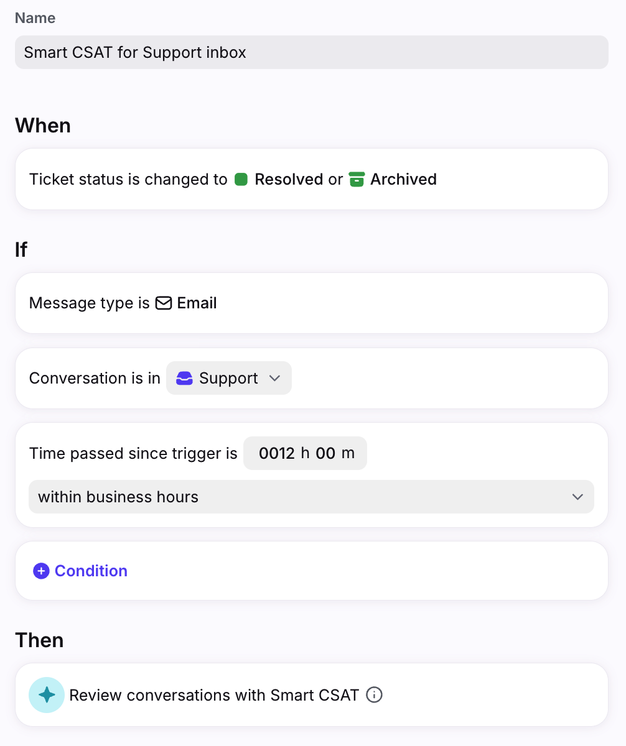Click the purple plus icon beside Condition
The width and height of the screenshot is (626, 746).
[x=41, y=571]
